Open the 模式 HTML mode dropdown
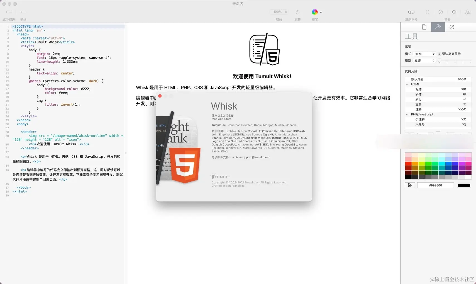 (424, 54)
